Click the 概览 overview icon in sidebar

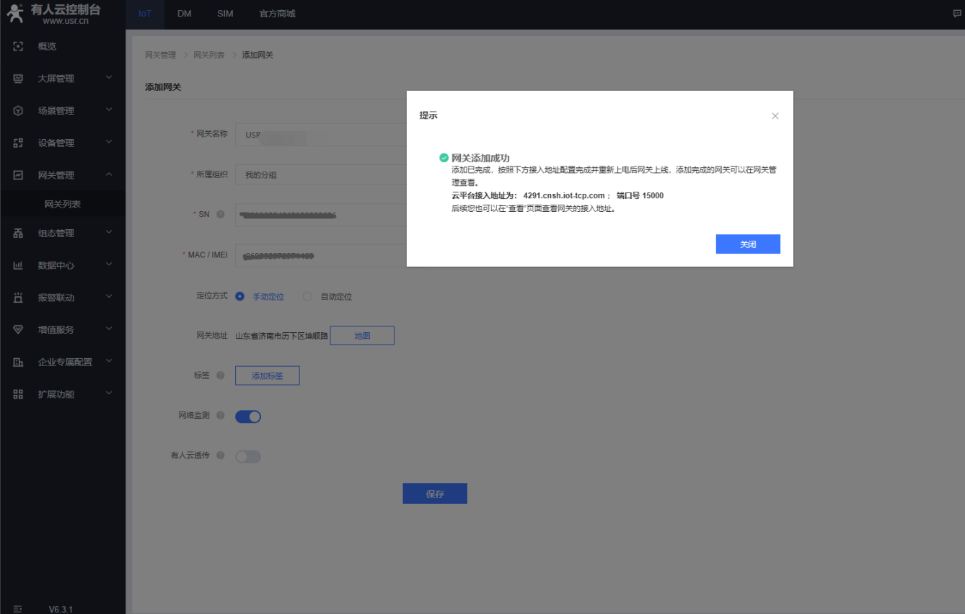[x=19, y=46]
